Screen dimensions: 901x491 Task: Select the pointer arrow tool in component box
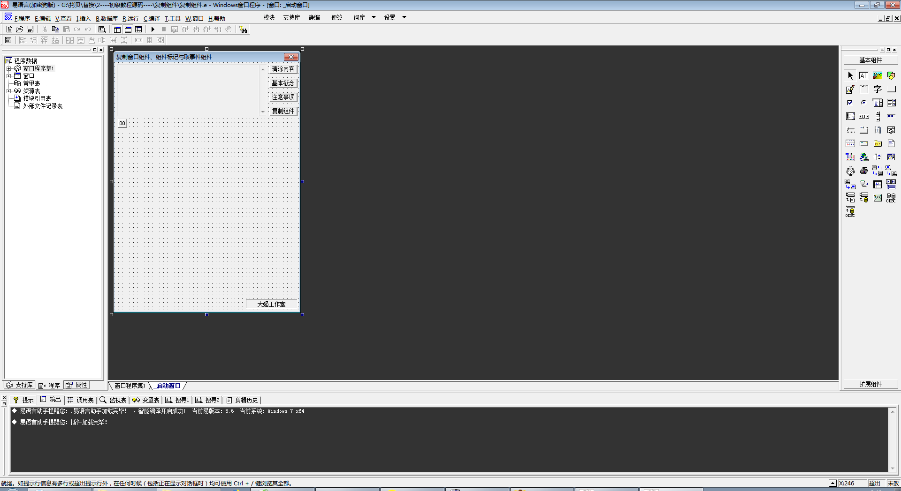pos(850,75)
